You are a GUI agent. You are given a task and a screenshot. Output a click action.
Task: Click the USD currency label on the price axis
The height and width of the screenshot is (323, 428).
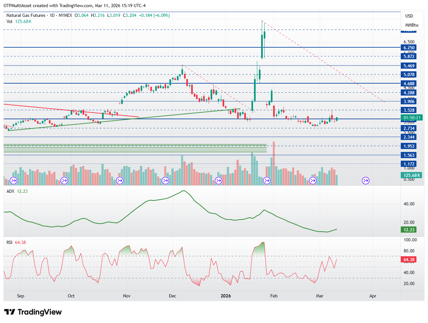pyautogui.click(x=409, y=16)
